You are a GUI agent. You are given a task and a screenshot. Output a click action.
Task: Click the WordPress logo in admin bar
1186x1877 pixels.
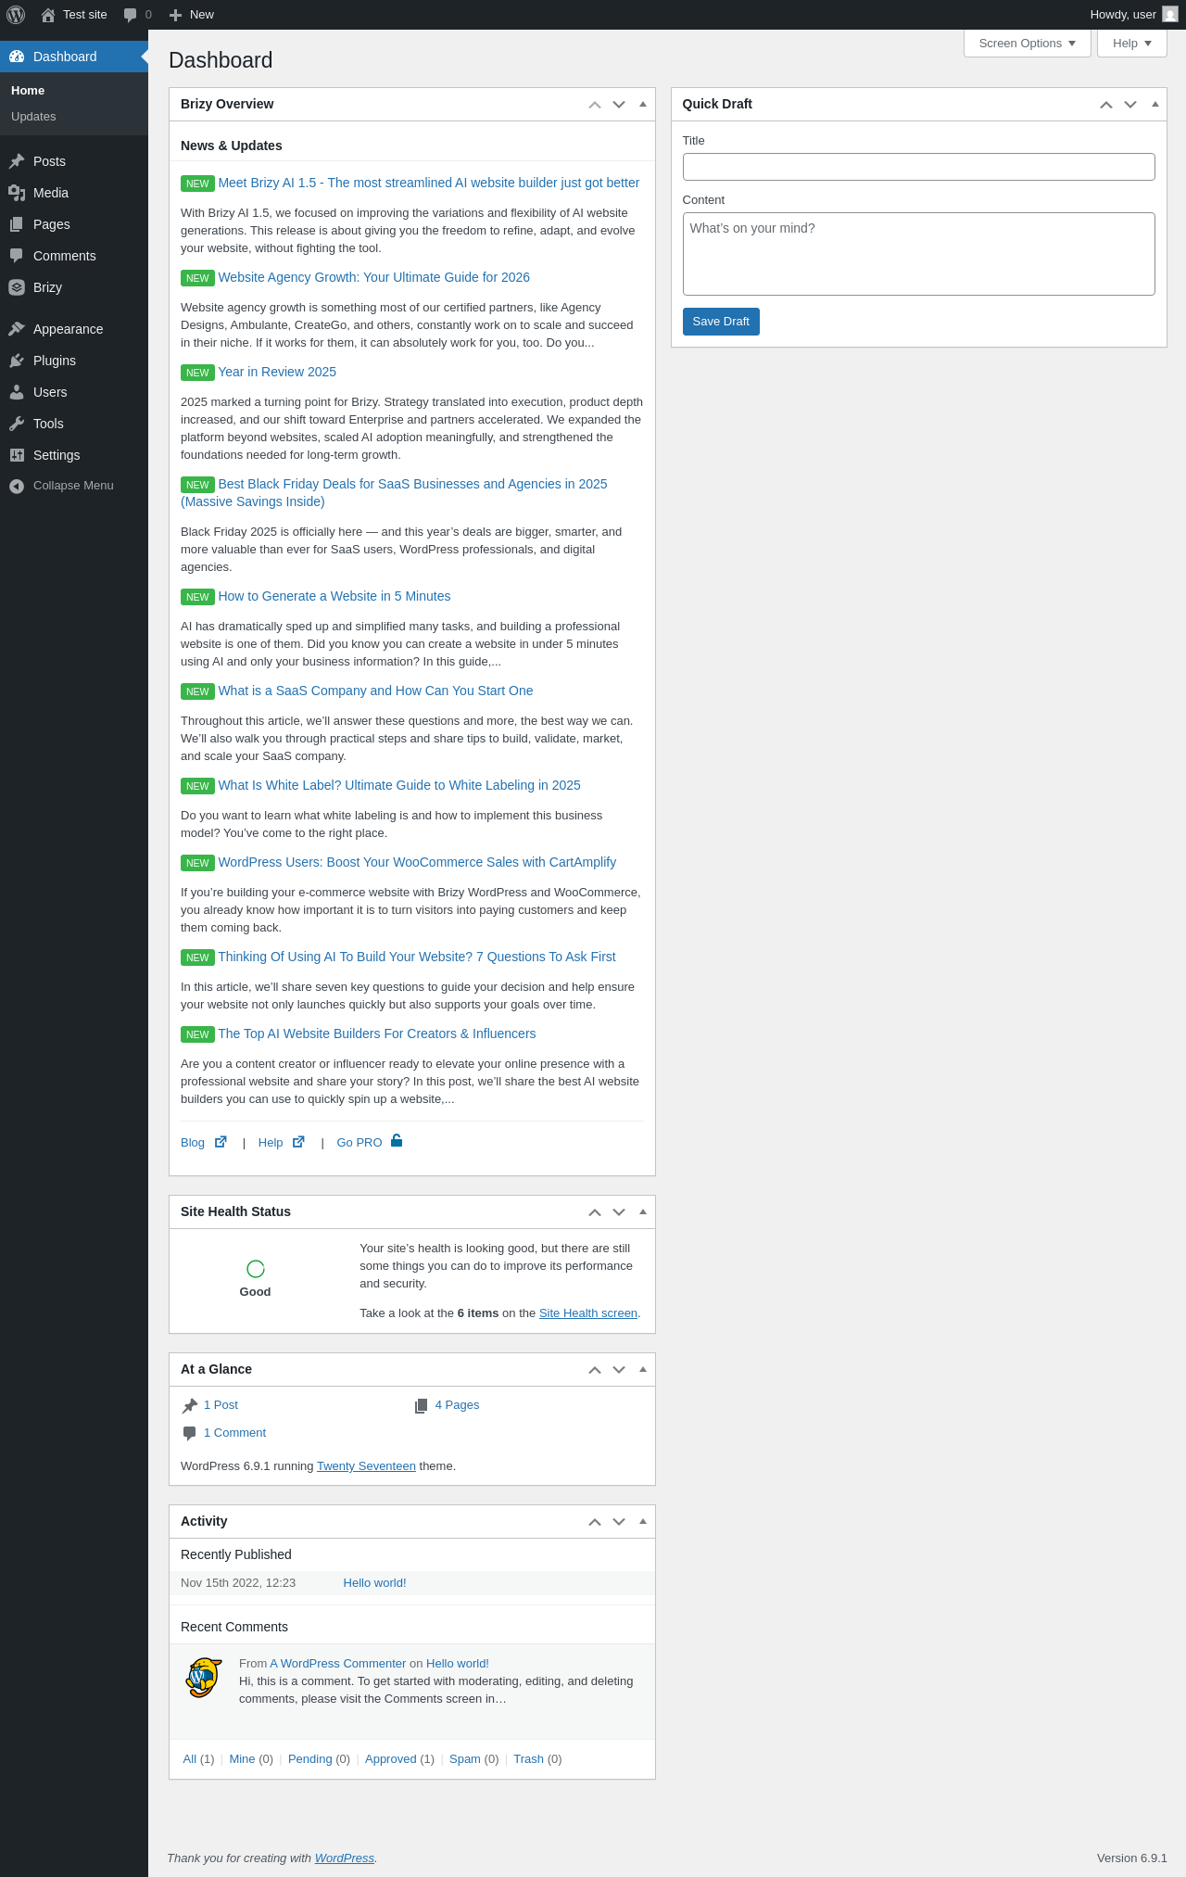(x=16, y=15)
